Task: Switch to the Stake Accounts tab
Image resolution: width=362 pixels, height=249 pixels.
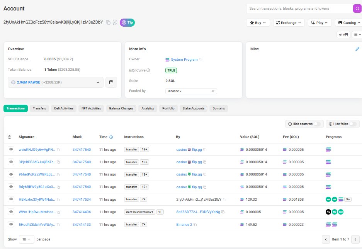Action: click(194, 108)
